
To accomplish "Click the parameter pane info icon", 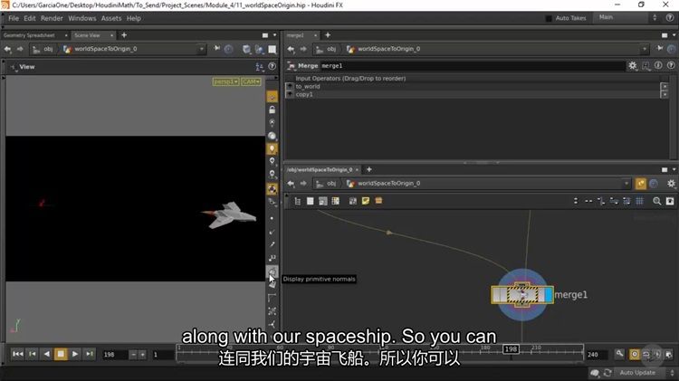I will coord(658,65).
